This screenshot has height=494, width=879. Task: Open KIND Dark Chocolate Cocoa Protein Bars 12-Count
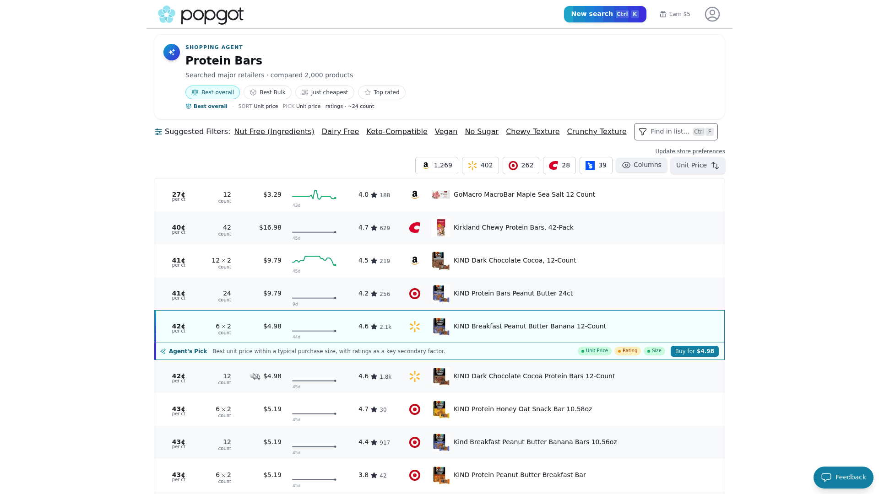click(x=534, y=376)
